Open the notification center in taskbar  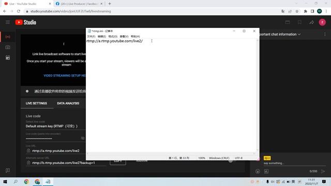pos(324,181)
